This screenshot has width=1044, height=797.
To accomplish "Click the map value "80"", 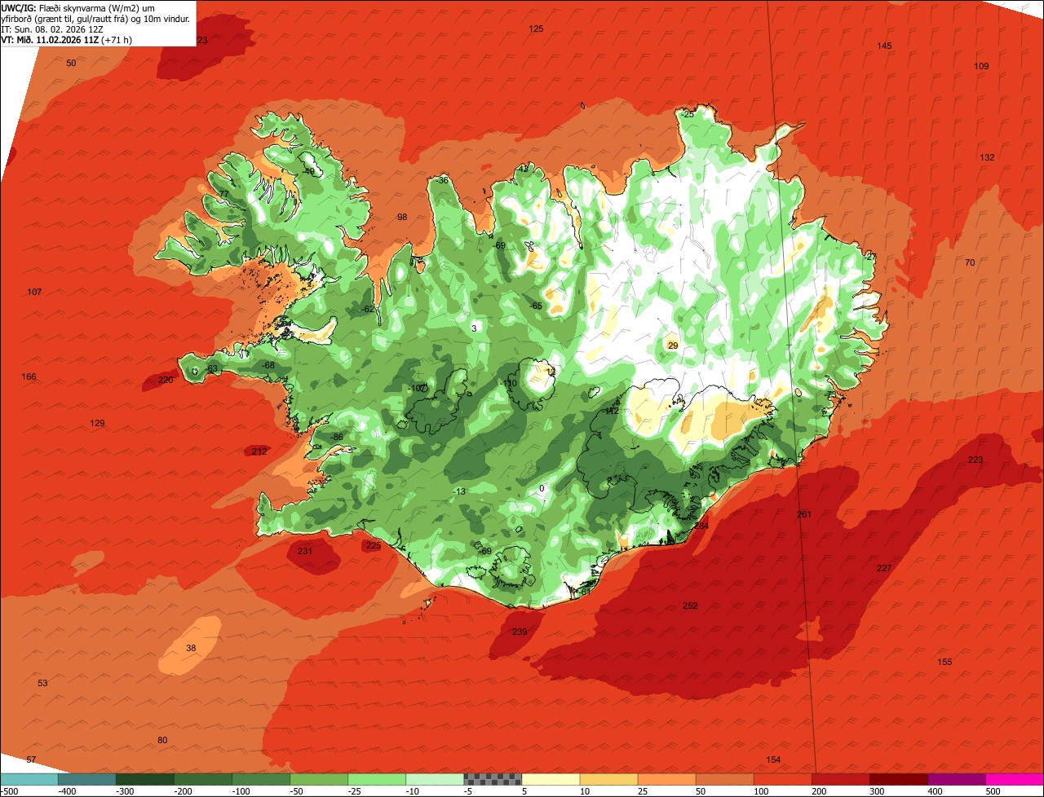I will [162, 740].
